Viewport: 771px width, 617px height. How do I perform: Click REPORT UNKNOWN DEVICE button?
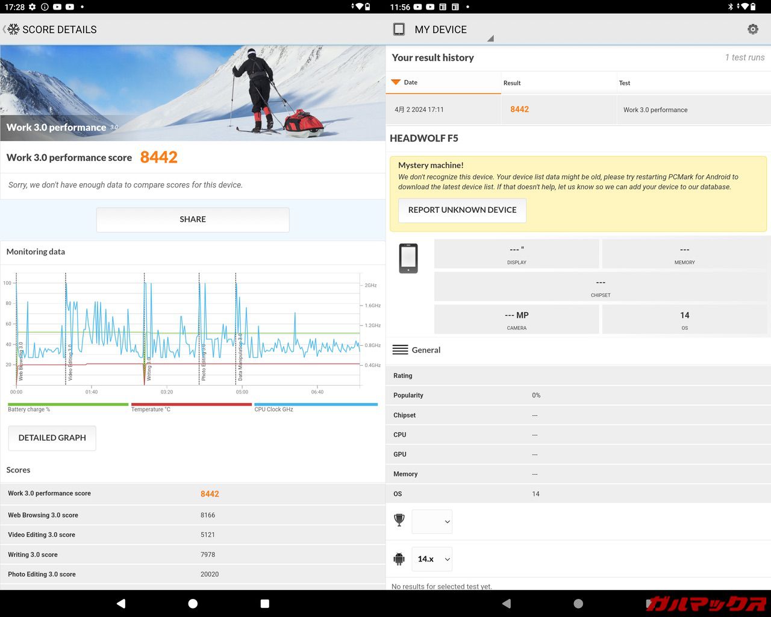click(462, 210)
